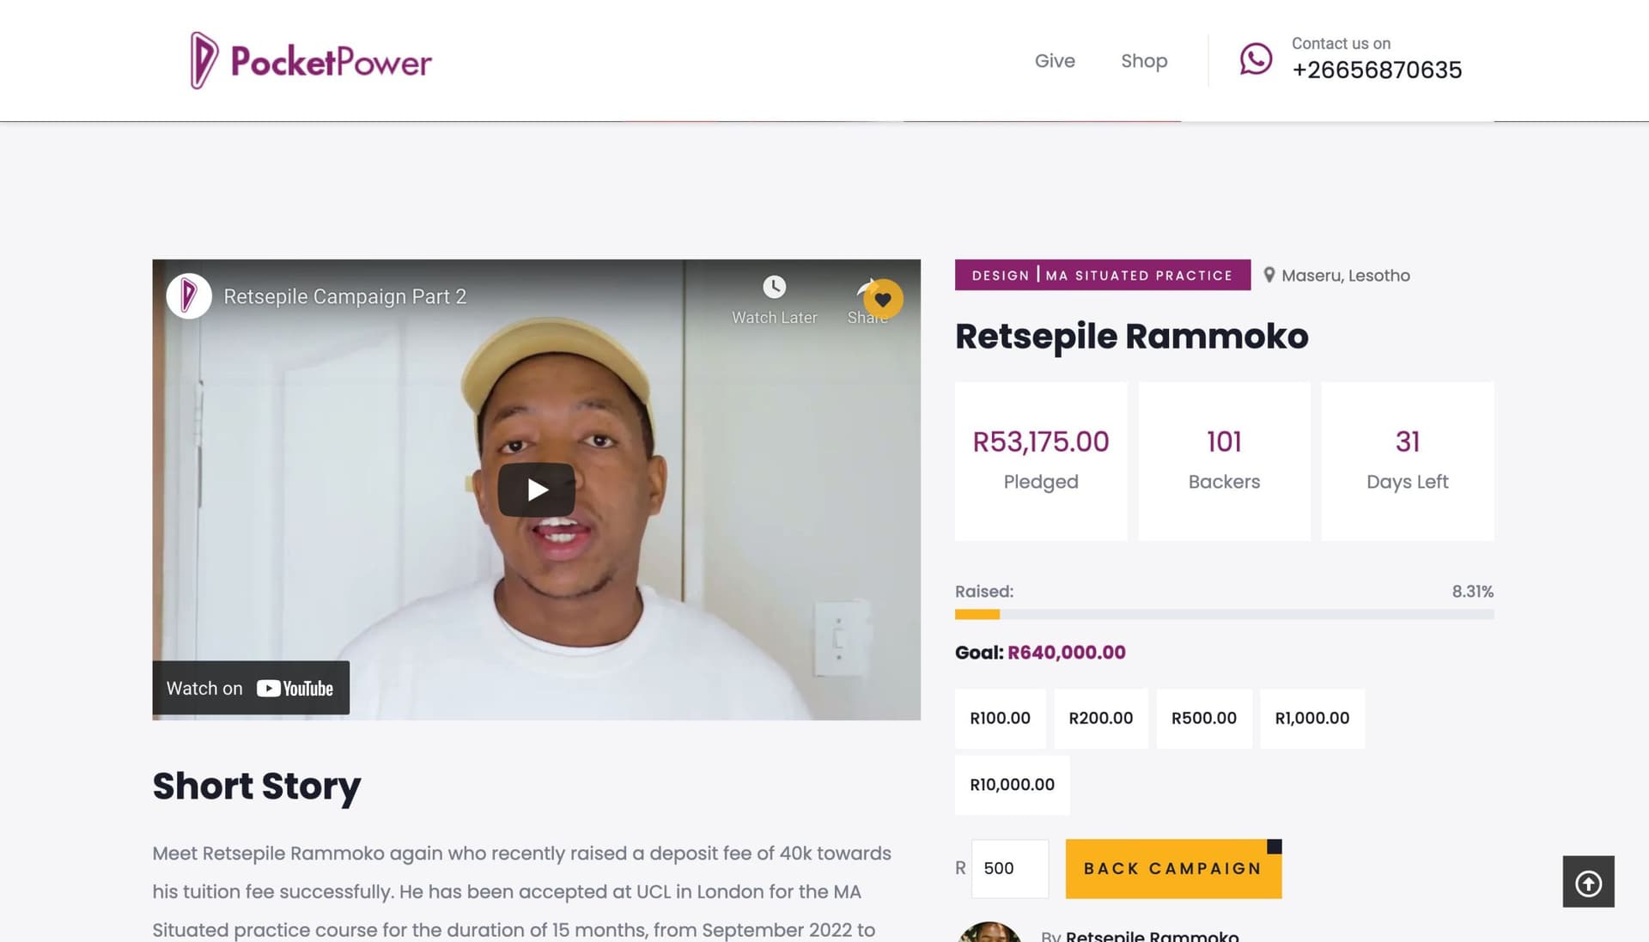The height and width of the screenshot is (942, 1649).
Task: Click the Design MA Situated Practice tag
Action: coord(1102,275)
